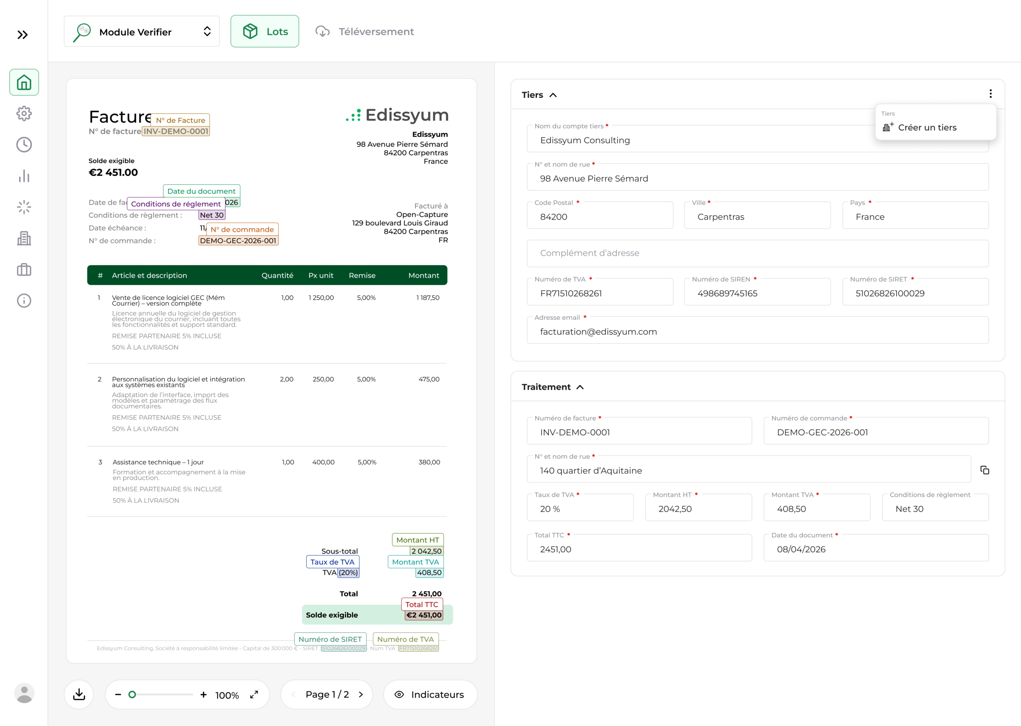Copy address with duplicate icon

984,470
